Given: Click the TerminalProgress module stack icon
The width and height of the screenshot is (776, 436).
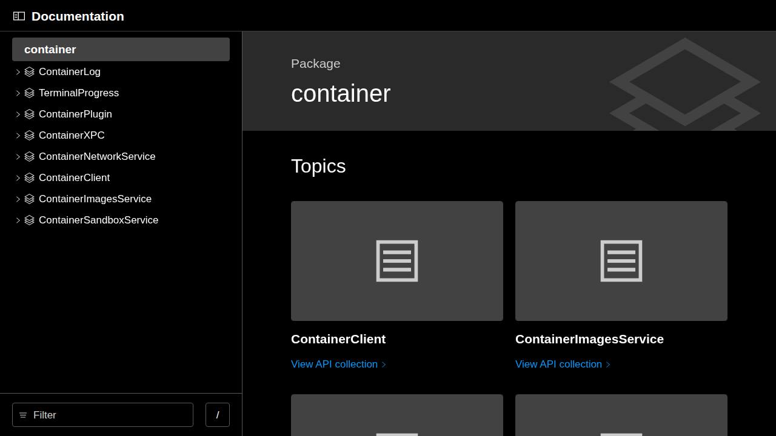Looking at the screenshot, I should 29,93.
